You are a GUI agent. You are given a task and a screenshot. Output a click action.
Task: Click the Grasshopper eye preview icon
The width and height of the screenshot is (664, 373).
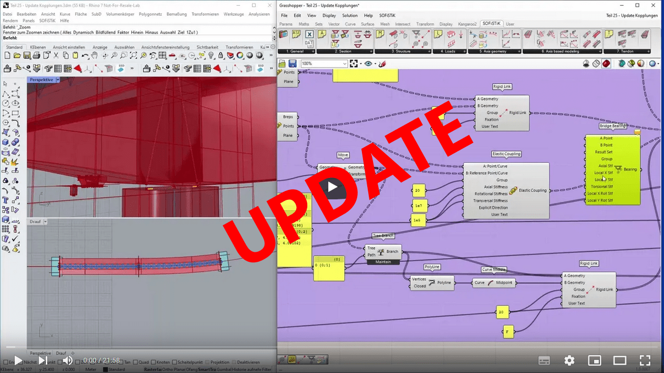pos(368,63)
